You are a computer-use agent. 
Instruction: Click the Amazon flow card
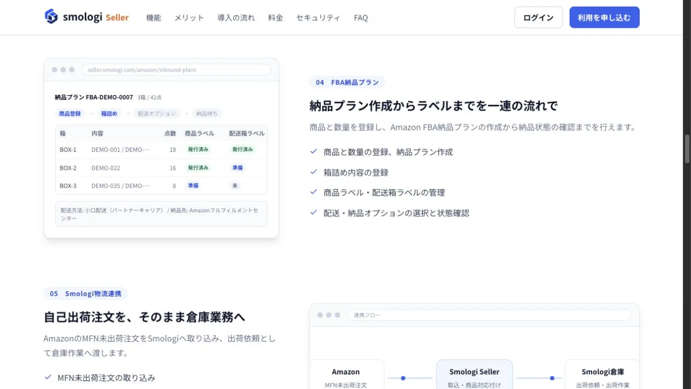[346, 375]
